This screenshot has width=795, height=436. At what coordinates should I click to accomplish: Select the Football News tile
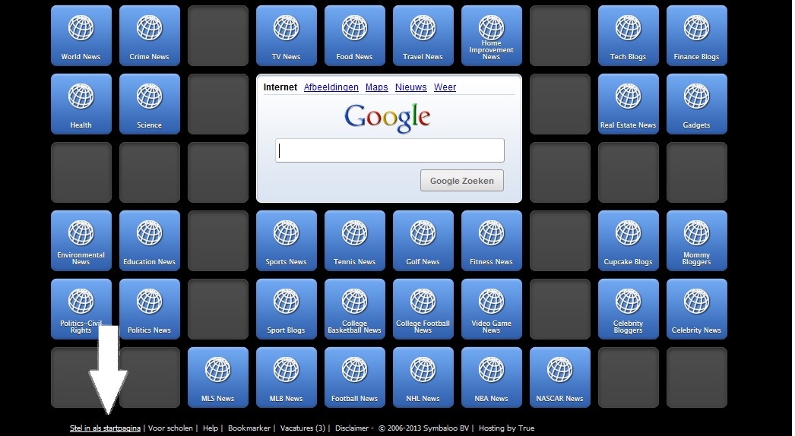pyautogui.click(x=355, y=378)
